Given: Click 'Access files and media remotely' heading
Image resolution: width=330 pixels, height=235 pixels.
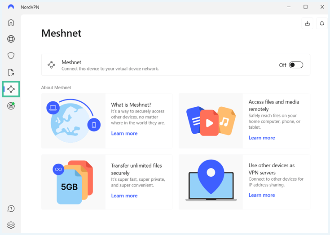Looking at the screenshot, I should pos(273,105).
